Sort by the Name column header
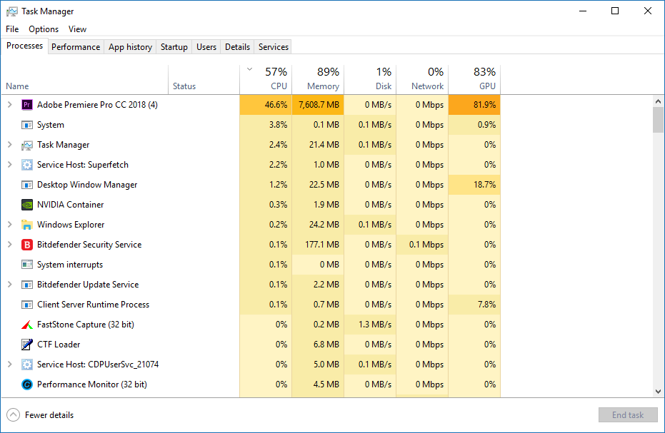The image size is (665, 433). pyautogui.click(x=85, y=80)
